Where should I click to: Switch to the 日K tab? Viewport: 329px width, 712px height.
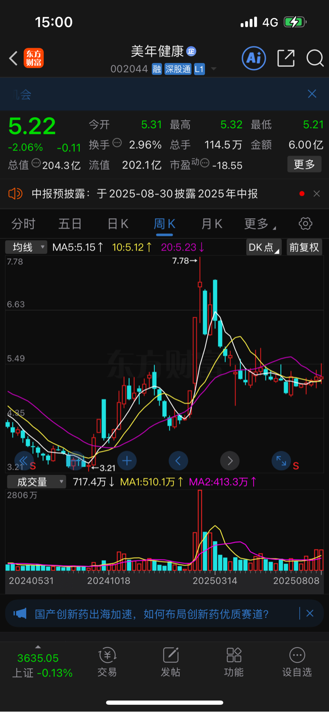[x=118, y=223]
